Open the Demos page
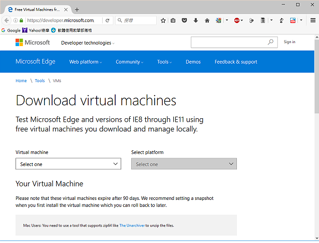This screenshot has height=243, width=319. click(193, 62)
